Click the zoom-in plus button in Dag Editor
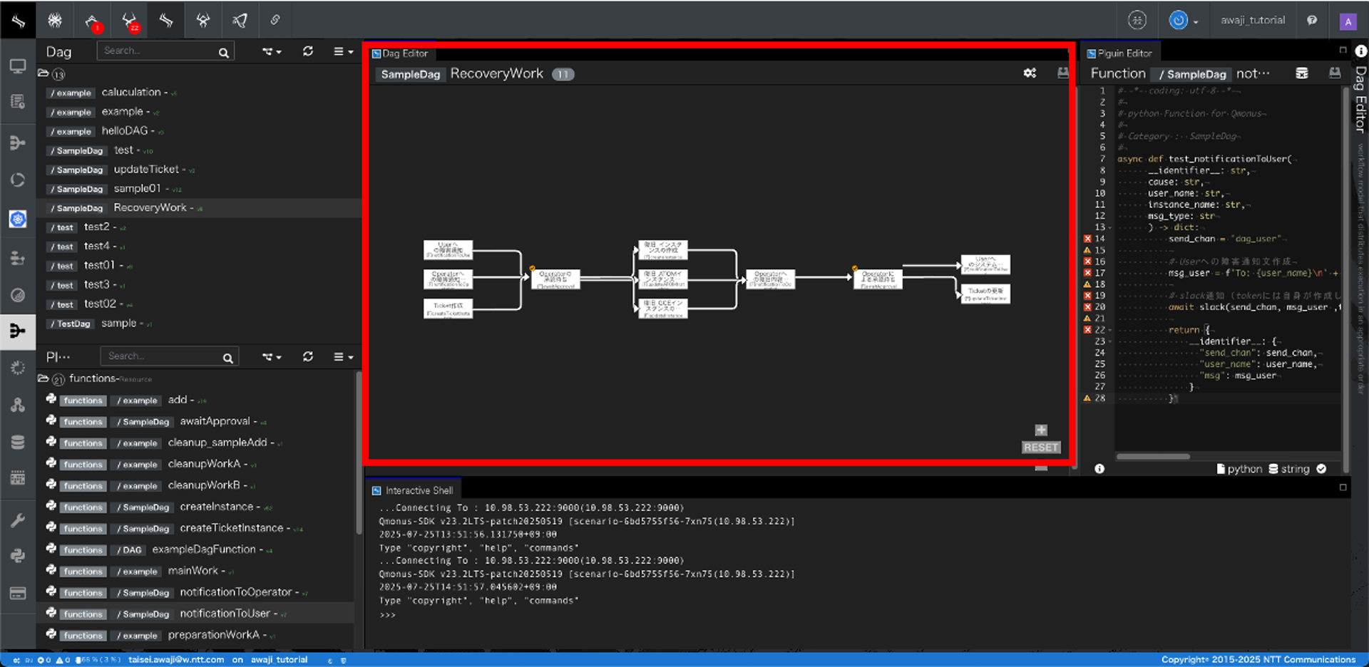Image resolution: width=1369 pixels, height=667 pixels. tap(1041, 430)
